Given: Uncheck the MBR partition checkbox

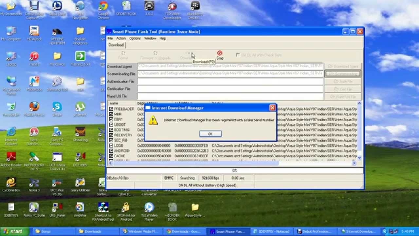Looking at the screenshot, I should pos(111,114).
